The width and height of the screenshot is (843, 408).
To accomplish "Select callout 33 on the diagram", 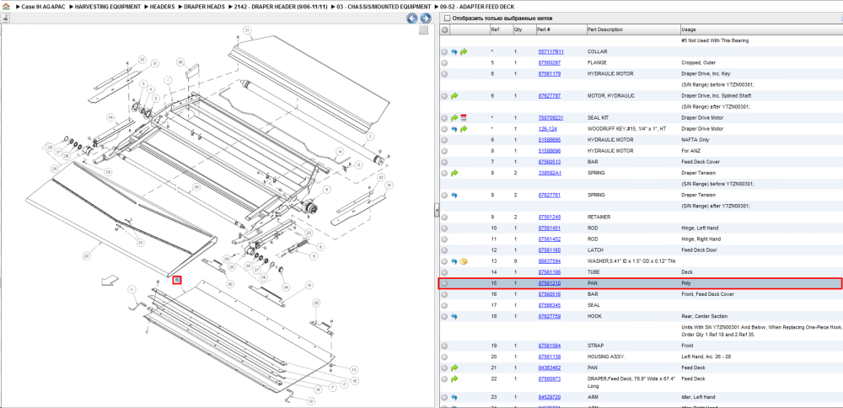I will pyautogui.click(x=140, y=243).
